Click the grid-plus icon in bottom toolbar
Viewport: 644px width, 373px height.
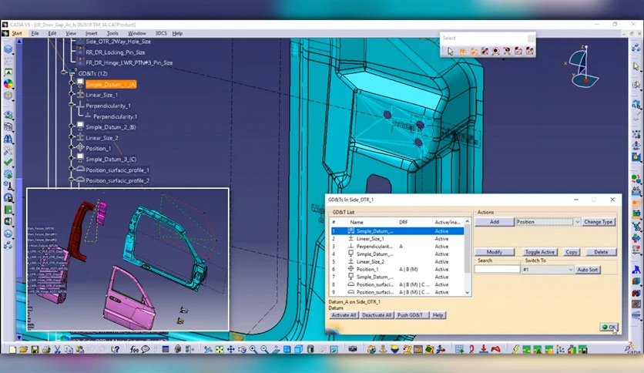(460, 350)
